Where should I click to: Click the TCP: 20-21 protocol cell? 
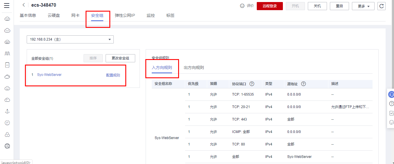(241, 107)
